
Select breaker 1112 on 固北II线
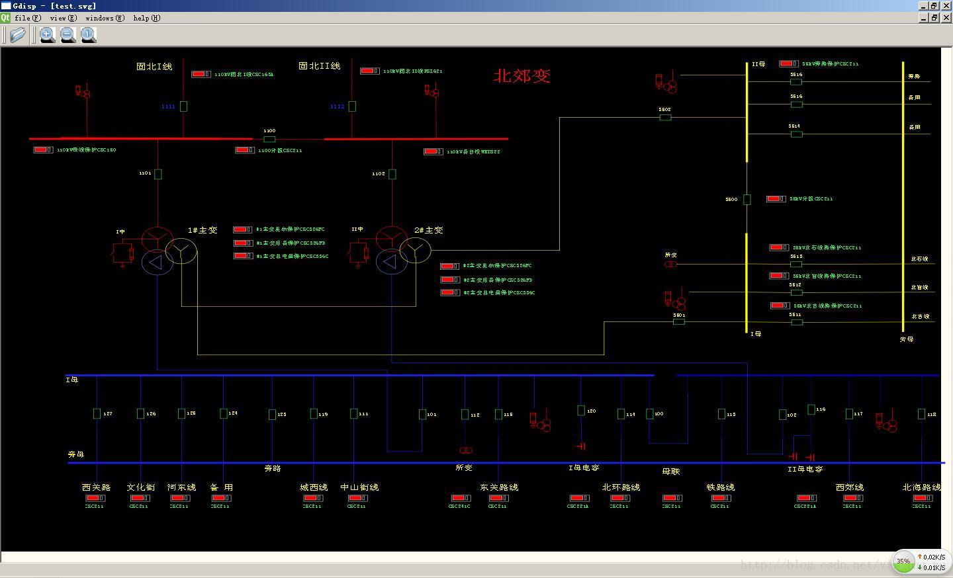click(x=352, y=106)
